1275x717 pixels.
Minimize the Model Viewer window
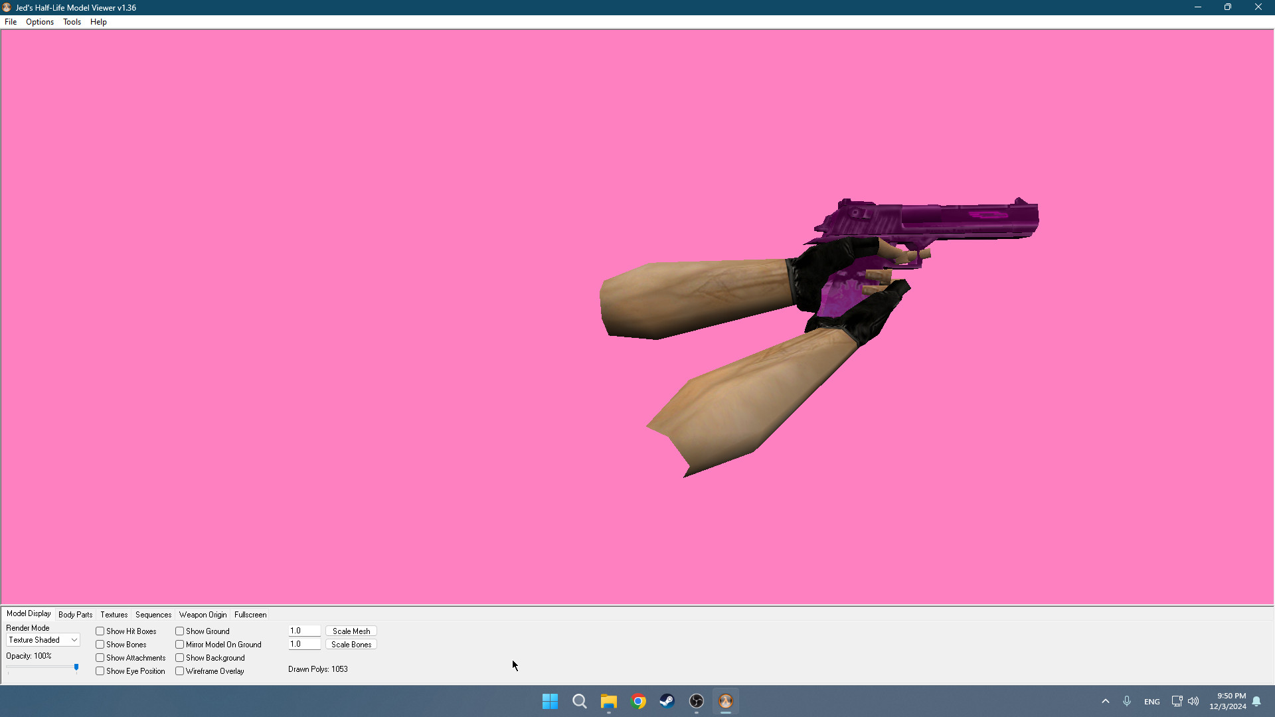tap(1197, 7)
